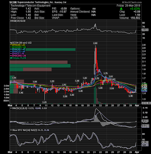
Task: Click the blue EMA(13) legend entry
Action: coord(18,52)
